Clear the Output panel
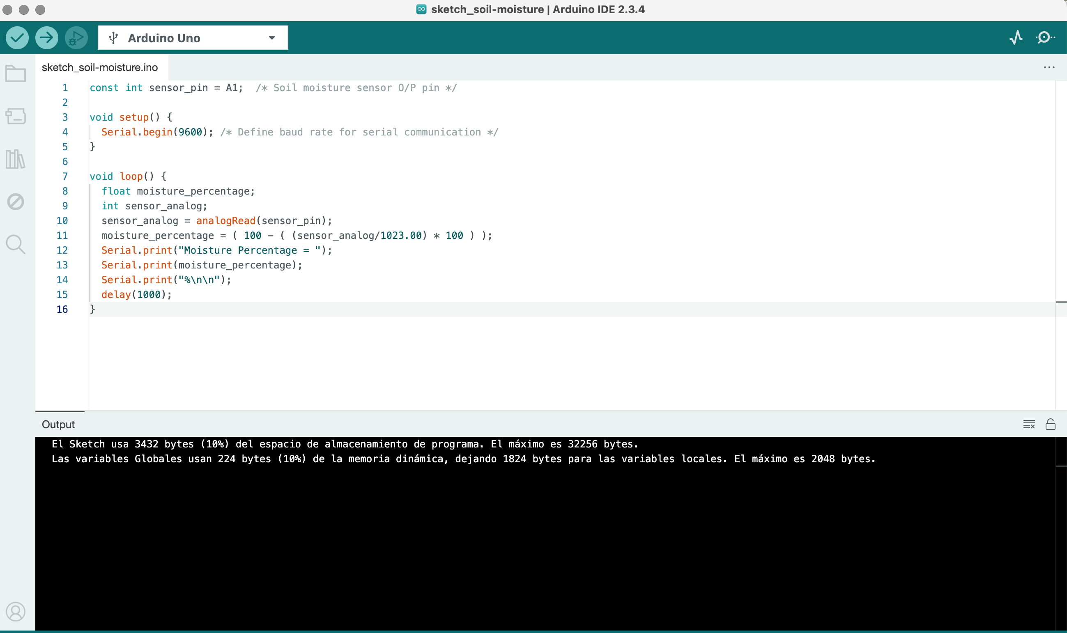Image resolution: width=1067 pixels, height=633 pixels. [x=1029, y=424]
